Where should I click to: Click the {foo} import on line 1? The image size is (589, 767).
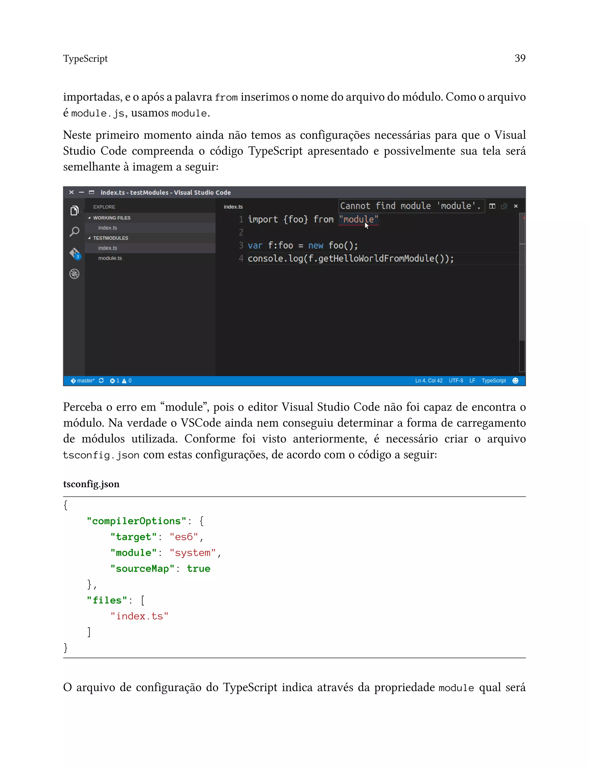(296, 219)
